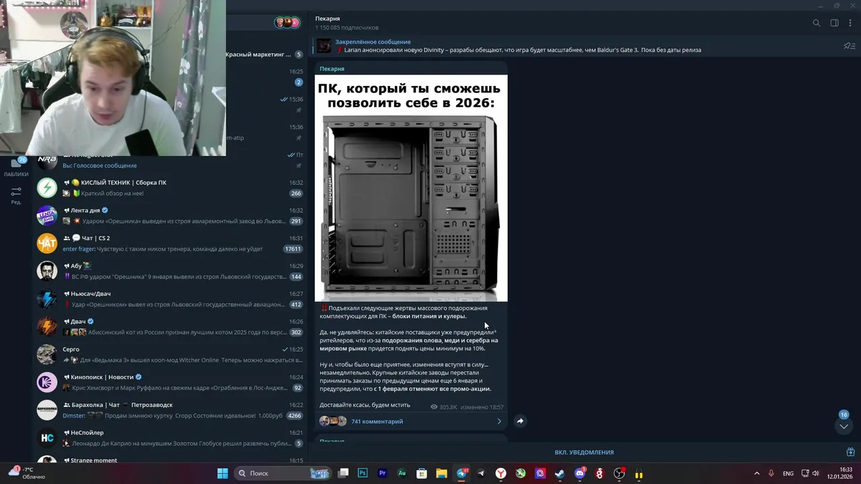The image size is (861, 484).
Task: Click the 4266 unread badge
Action: point(295,415)
